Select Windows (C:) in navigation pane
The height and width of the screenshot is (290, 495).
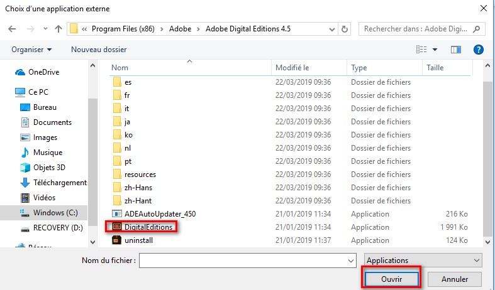[x=55, y=213]
